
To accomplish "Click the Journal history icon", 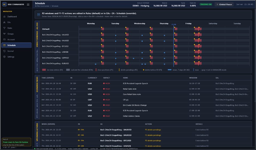I will click(x=5, y=51).
